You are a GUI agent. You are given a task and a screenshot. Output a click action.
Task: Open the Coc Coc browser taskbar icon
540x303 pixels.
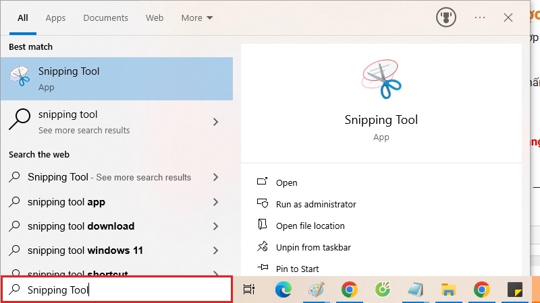click(382, 290)
